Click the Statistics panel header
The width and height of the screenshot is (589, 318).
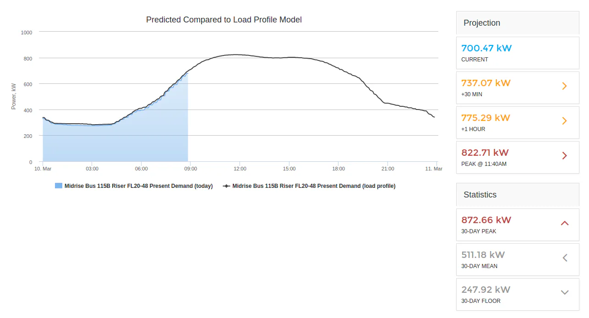tap(518, 195)
